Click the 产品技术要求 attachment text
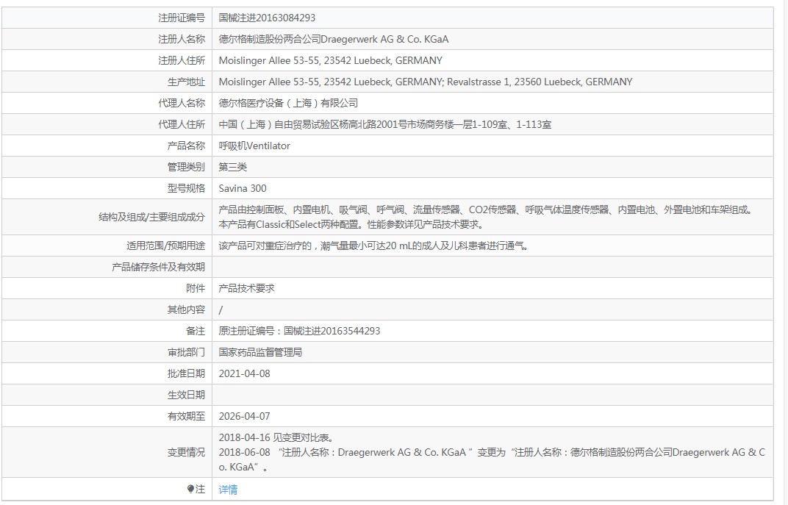The image size is (788, 505). pyautogui.click(x=247, y=288)
